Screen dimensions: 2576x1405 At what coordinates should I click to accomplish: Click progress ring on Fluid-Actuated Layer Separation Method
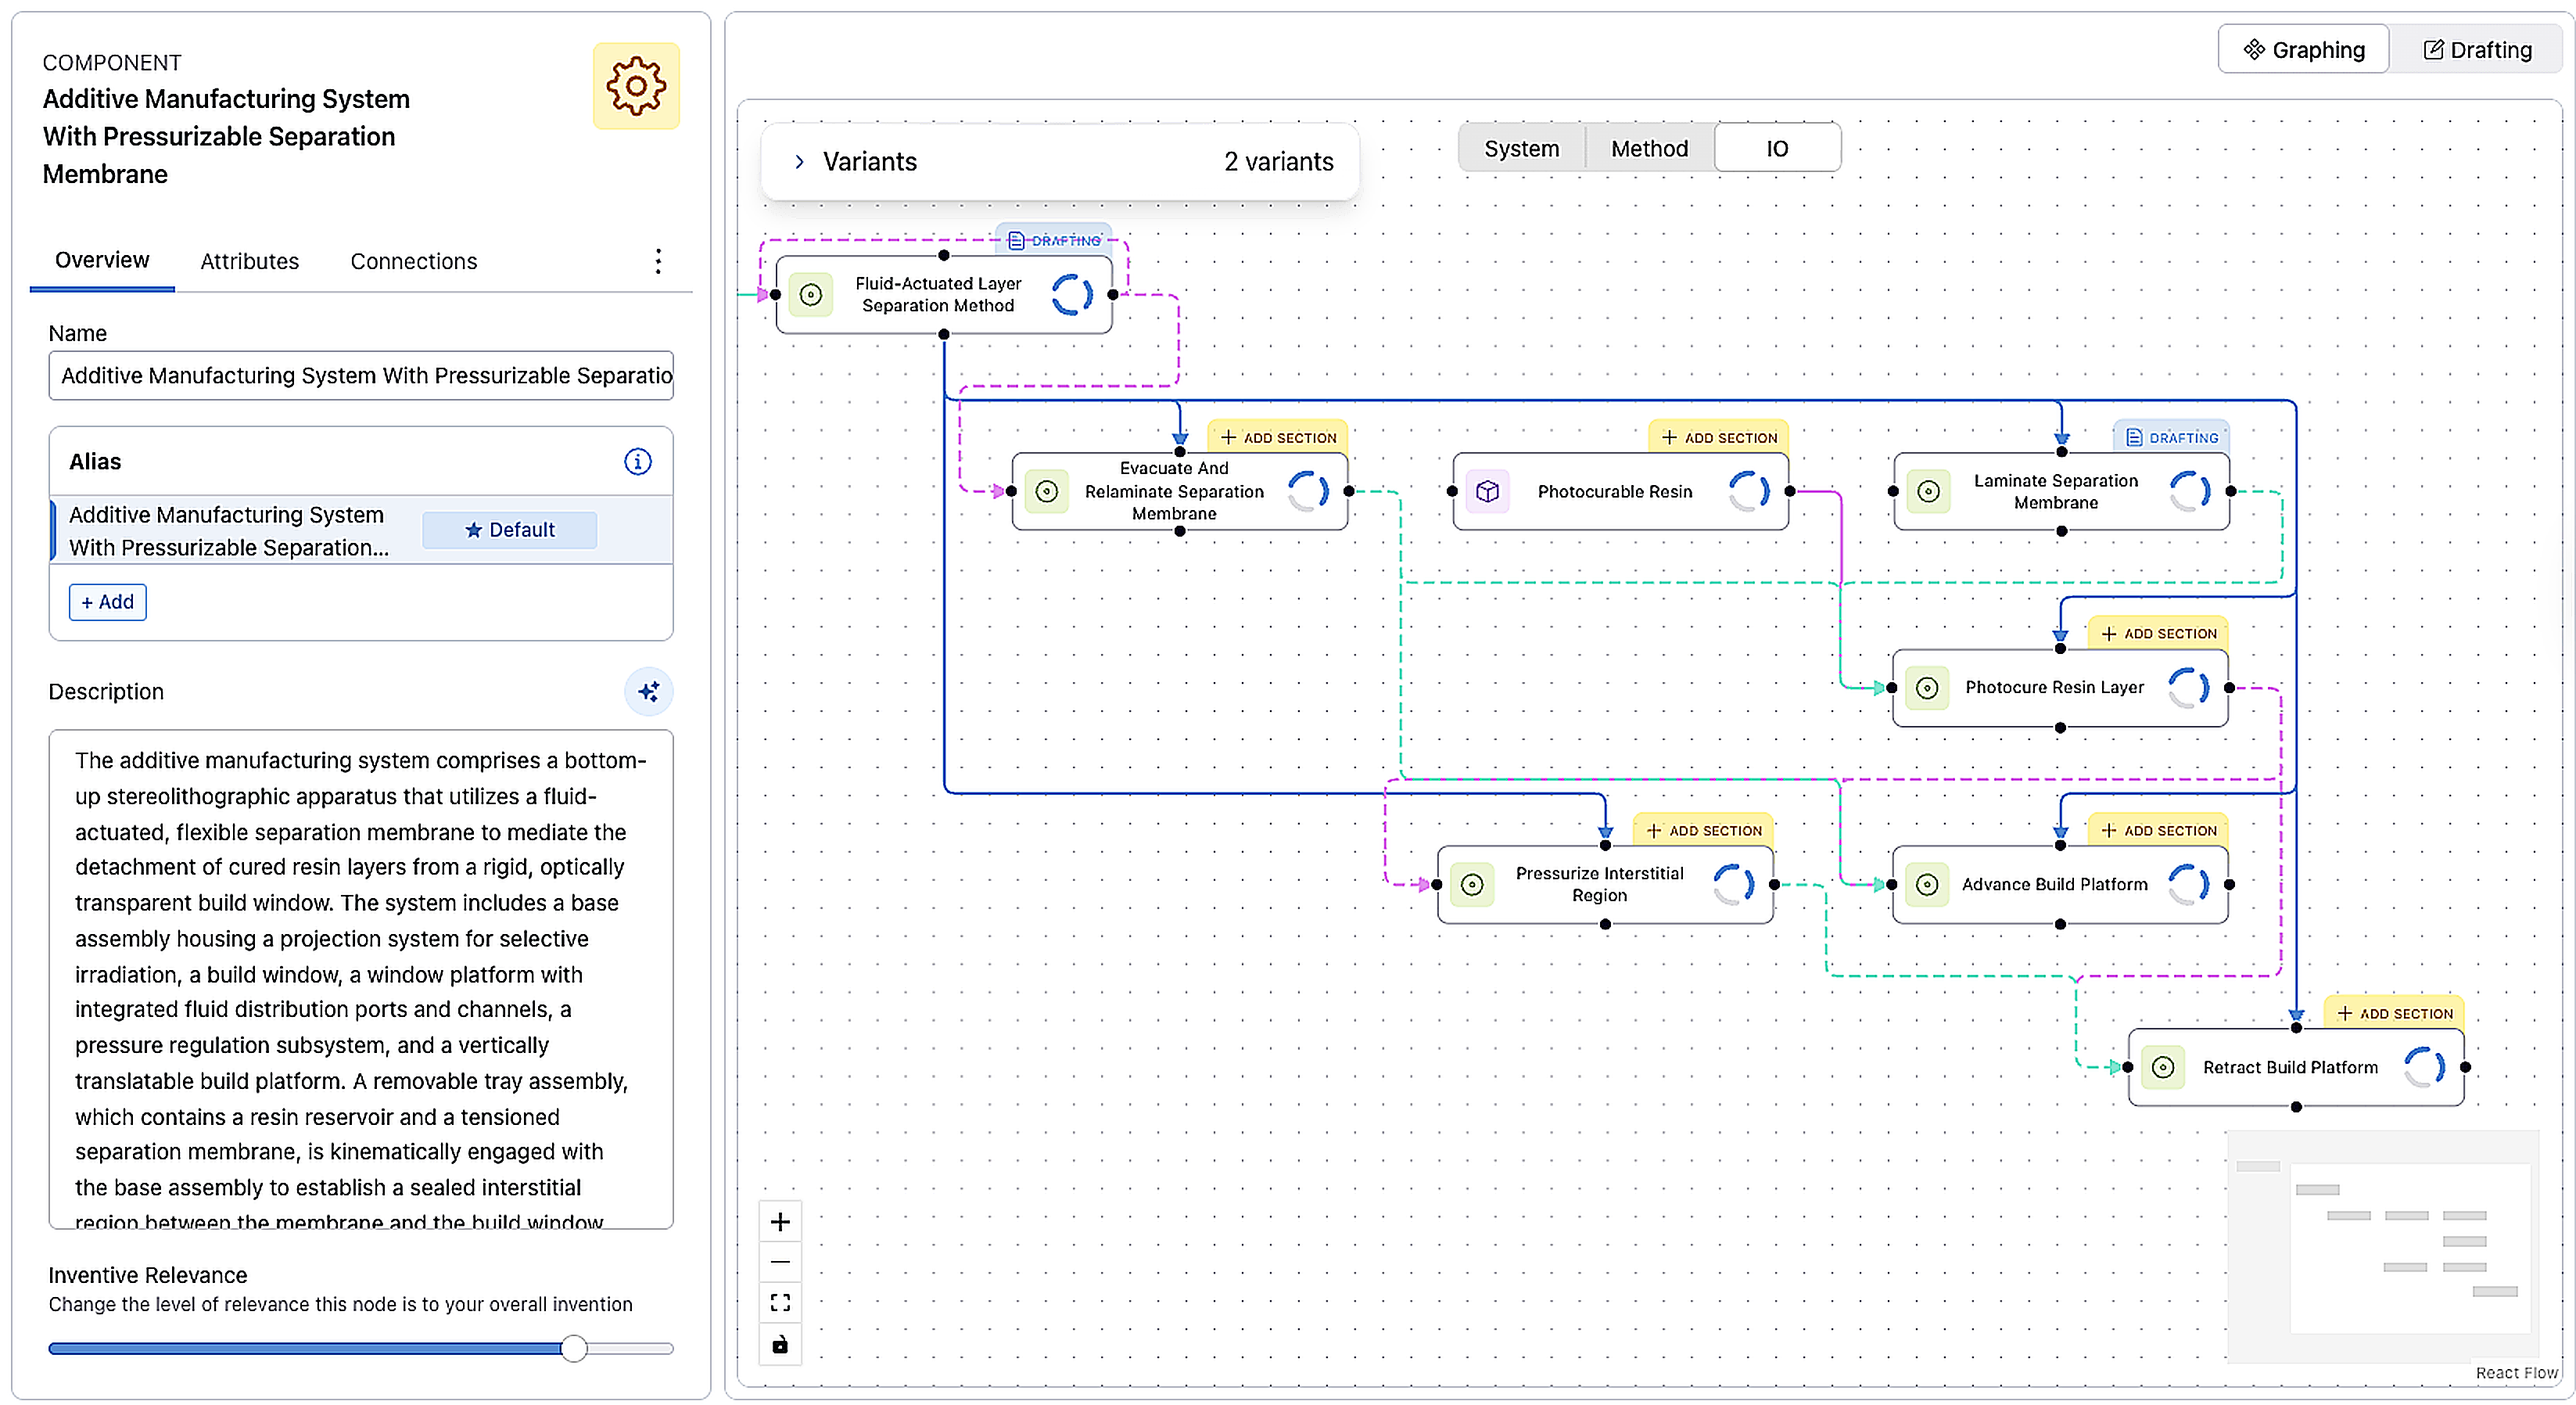pos(1072,295)
